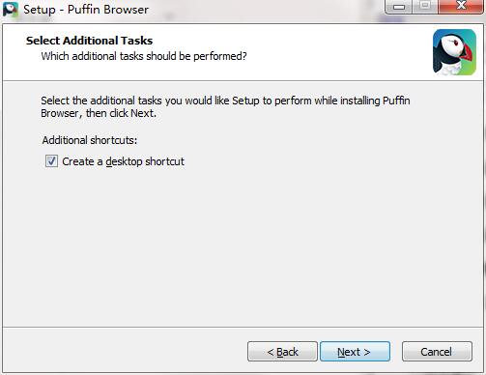The height and width of the screenshot is (375, 486).
Task: Click the Puffin icon in the title bar
Action: 11,10
